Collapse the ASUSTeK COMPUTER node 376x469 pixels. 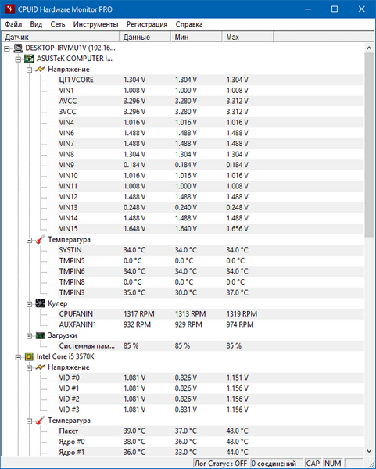(18, 59)
